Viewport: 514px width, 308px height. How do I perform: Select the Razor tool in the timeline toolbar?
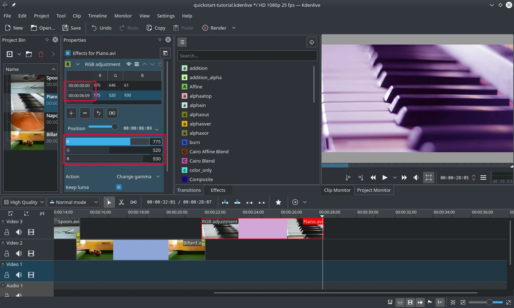coord(121,202)
